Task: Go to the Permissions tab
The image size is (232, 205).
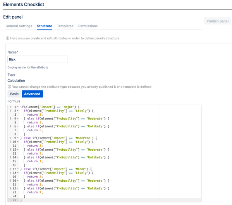Action: click(88, 26)
